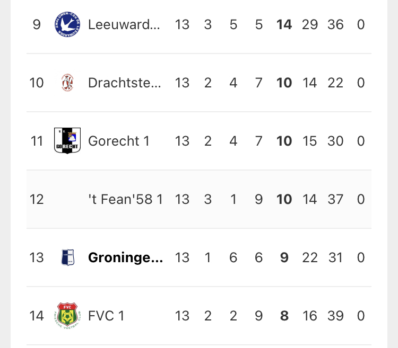The height and width of the screenshot is (348, 398).
Task: Click the bold 9 points for Groninger
Action: pos(284,257)
